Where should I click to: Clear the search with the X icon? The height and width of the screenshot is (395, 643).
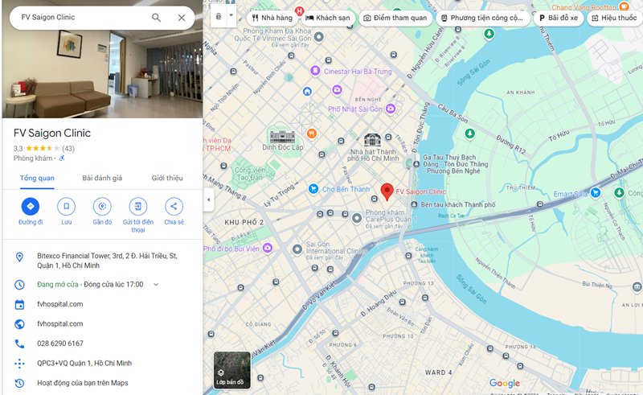182,18
